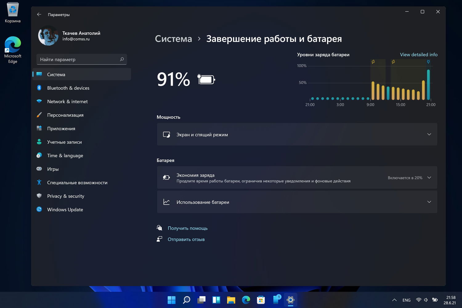Click the tallest teal bar in battery chart
The image size is (462, 308).
[x=428, y=84]
